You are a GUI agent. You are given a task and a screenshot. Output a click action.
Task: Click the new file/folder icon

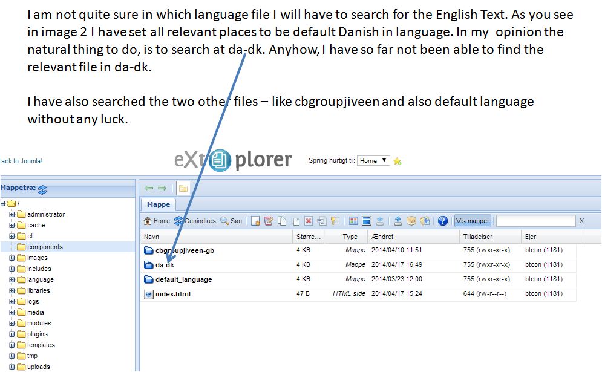(255, 221)
